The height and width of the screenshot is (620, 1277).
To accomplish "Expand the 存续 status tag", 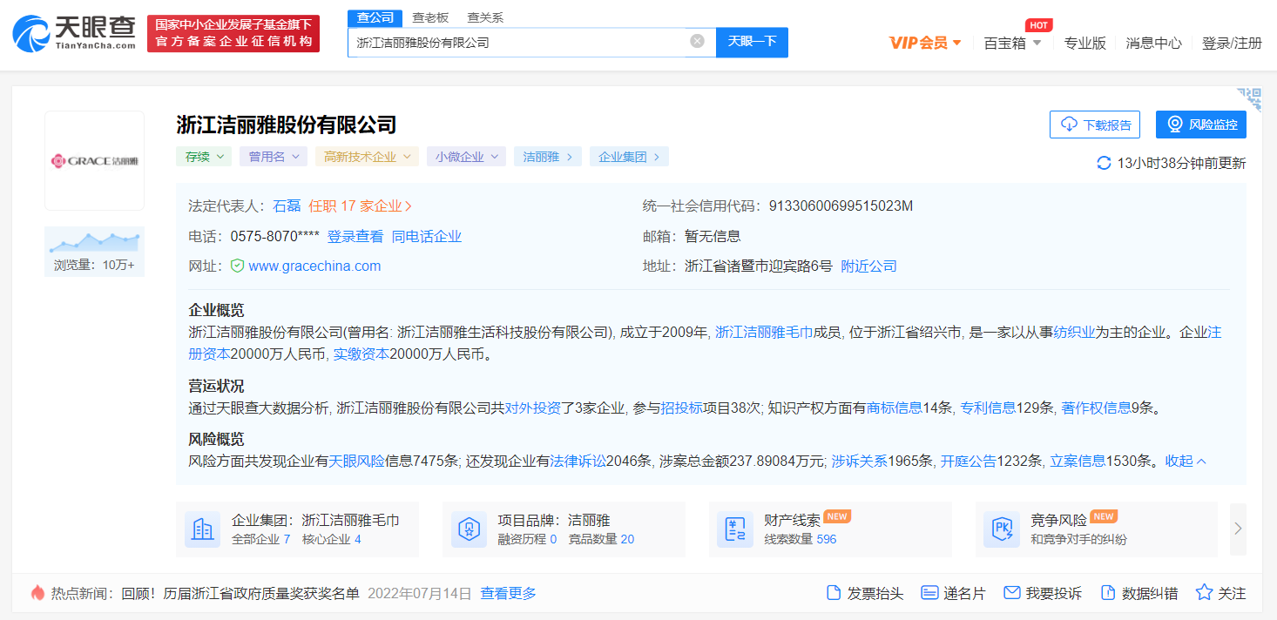I will click(204, 157).
